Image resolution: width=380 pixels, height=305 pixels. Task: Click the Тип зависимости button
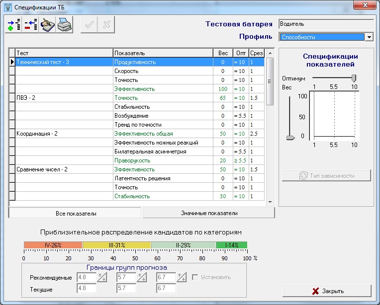pyautogui.click(x=326, y=175)
